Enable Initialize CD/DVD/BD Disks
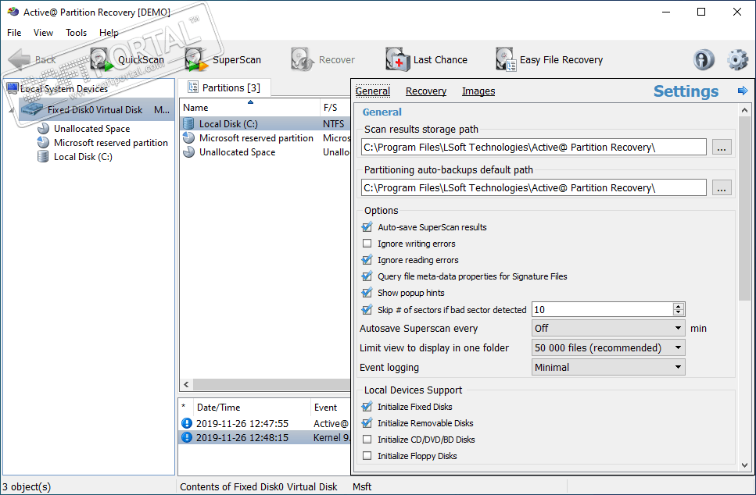This screenshot has width=756, height=495. point(367,439)
